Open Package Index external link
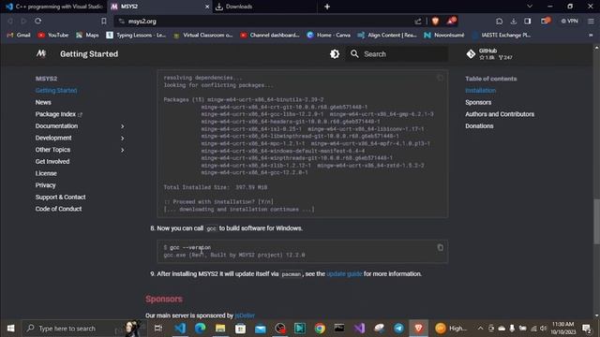 point(58,114)
